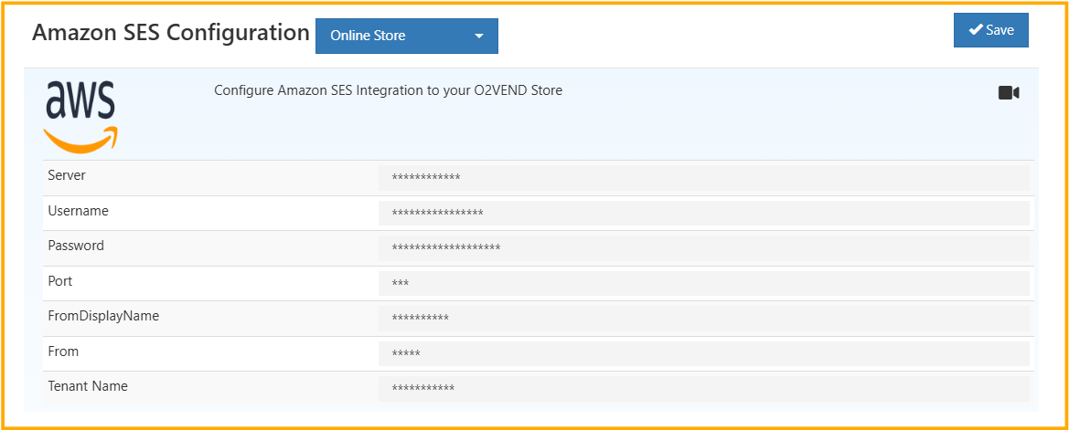
Task: Focus the From input field
Action: pyautogui.click(x=703, y=354)
